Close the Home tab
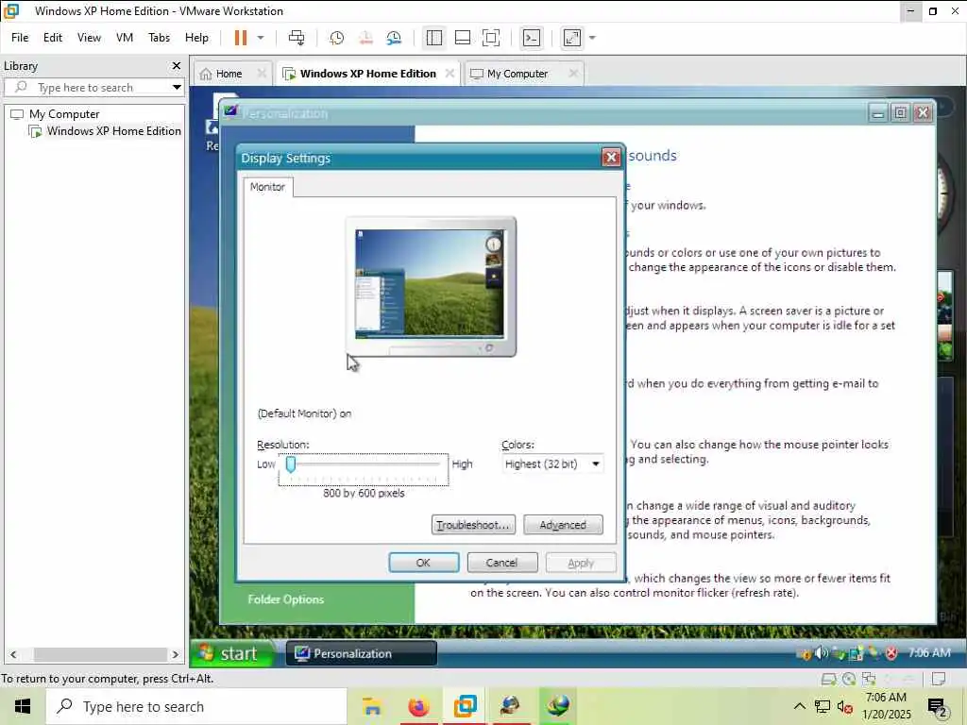967x725 pixels. tap(262, 74)
